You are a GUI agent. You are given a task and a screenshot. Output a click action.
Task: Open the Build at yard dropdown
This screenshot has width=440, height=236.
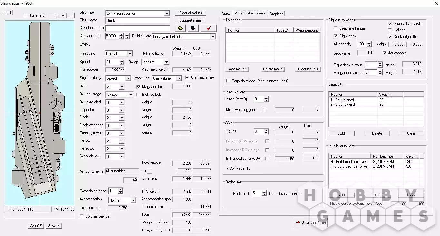pyautogui.click(x=213, y=37)
